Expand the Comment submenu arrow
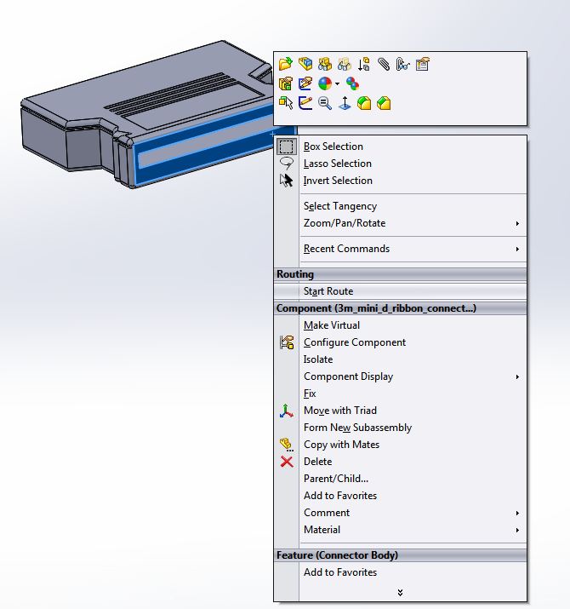 pos(517,513)
